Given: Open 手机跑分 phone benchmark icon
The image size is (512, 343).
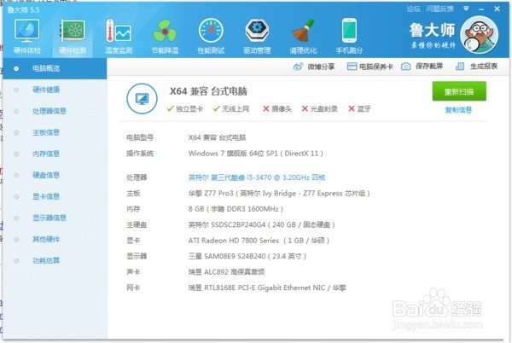Looking at the screenshot, I should point(349,31).
